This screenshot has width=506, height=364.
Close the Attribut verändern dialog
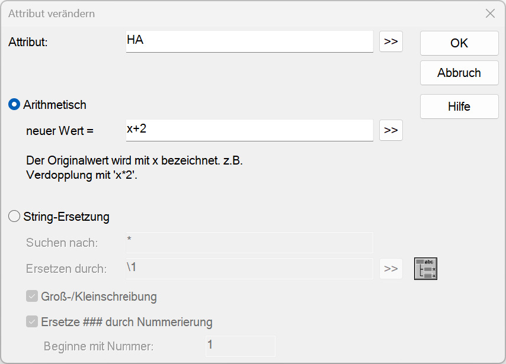point(490,14)
